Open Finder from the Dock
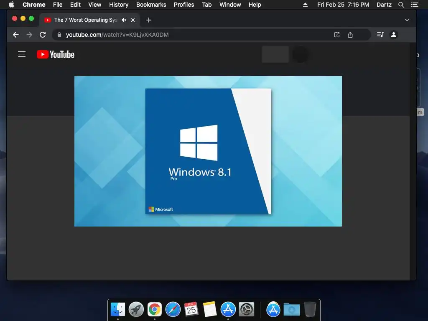Screen dimensions: 428x321 118,309
